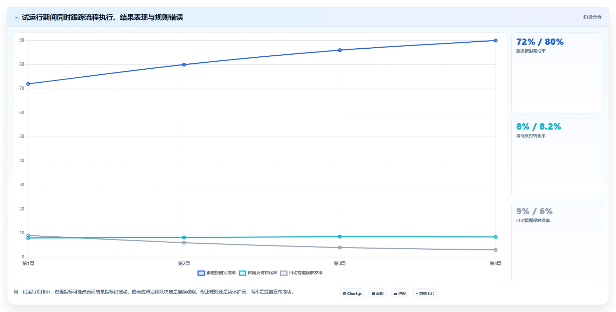This screenshot has height=312, width=616.
Task: Click the 自动提醒误触发率 label in the third stat card
Action: point(533,221)
